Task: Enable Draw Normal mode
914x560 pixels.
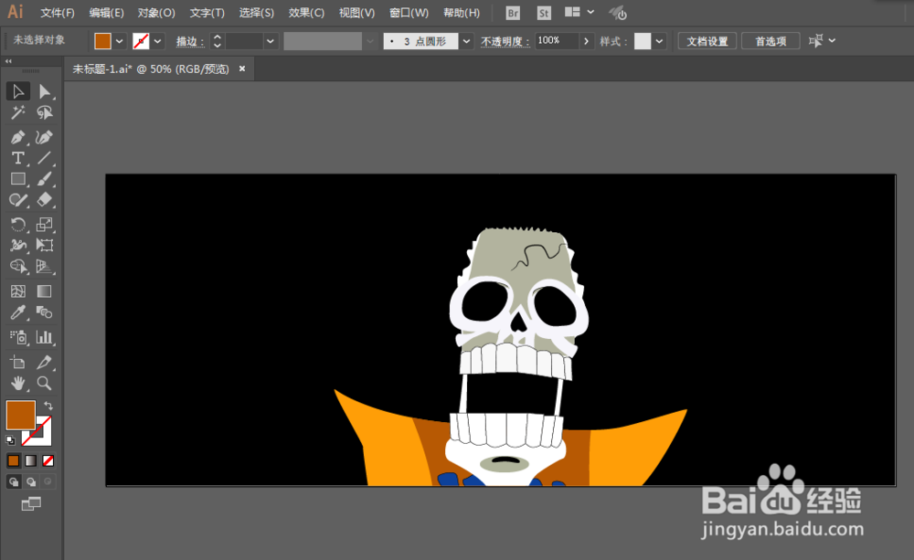Action: coord(14,482)
